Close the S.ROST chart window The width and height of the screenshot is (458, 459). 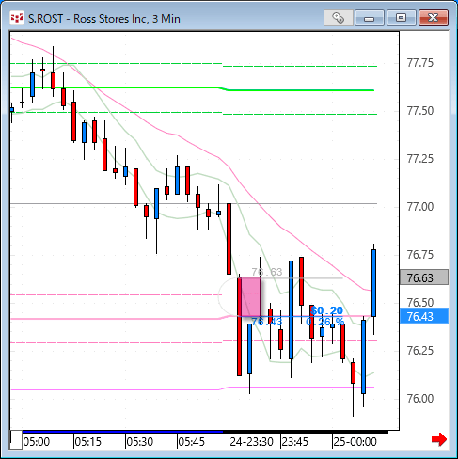click(434, 18)
